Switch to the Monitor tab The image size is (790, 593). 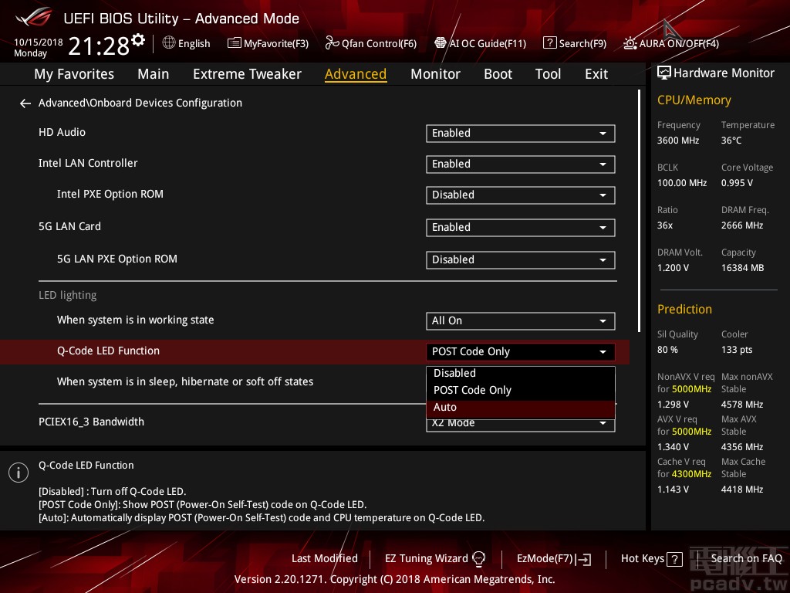coord(435,73)
